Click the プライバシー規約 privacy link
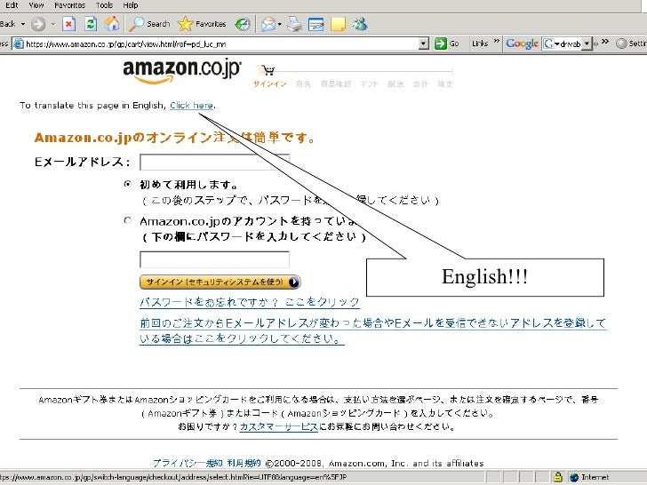 coord(188,463)
